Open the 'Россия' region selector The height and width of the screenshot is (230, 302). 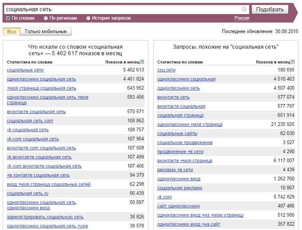coord(242,18)
